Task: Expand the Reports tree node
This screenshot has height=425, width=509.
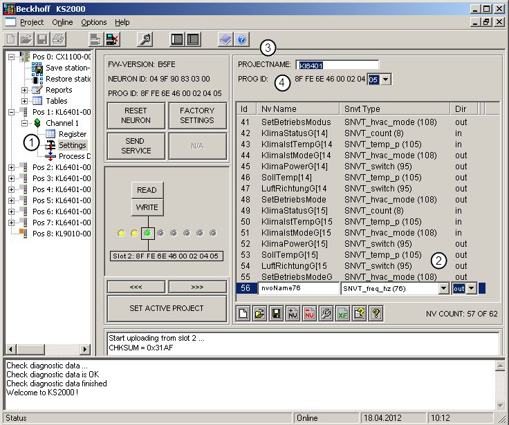Action: pyautogui.click(x=24, y=90)
